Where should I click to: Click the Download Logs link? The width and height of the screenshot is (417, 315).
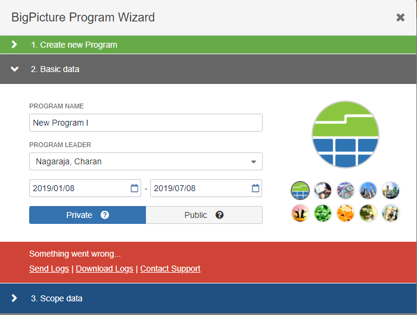click(x=104, y=269)
